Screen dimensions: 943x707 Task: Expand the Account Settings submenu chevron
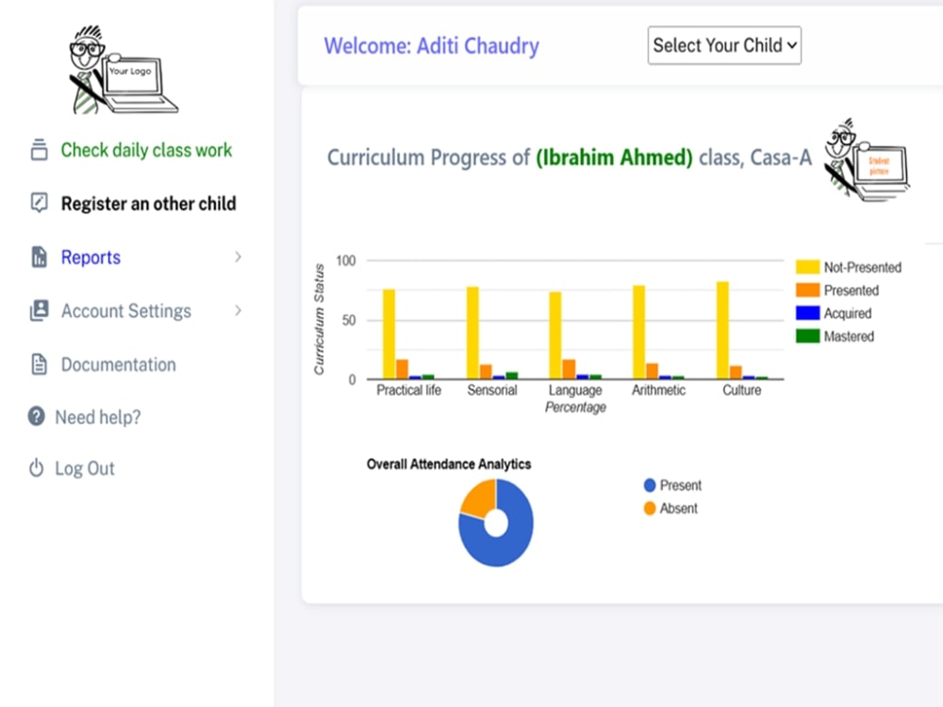(x=239, y=310)
